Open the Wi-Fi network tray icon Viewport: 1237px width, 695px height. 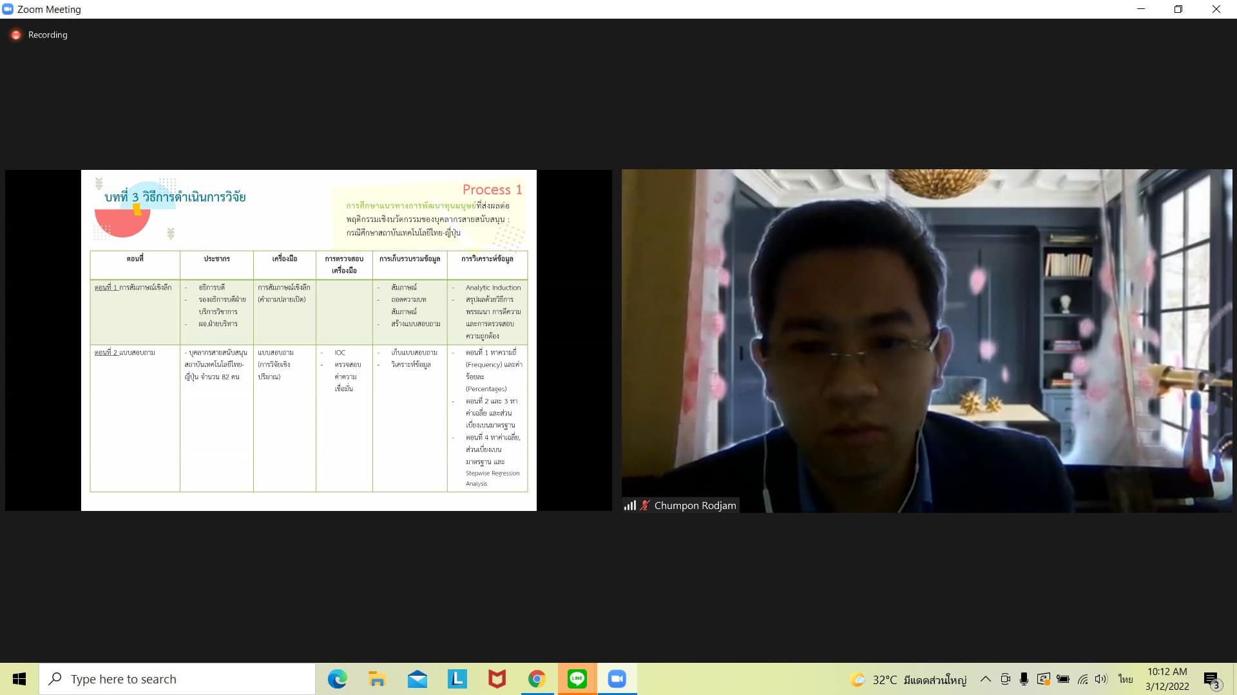(x=1082, y=679)
